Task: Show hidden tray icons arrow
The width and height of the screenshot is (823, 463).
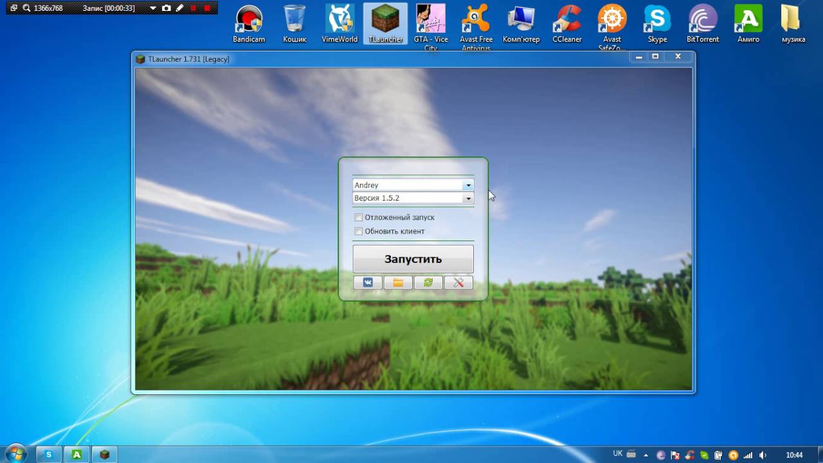Action: 646,455
